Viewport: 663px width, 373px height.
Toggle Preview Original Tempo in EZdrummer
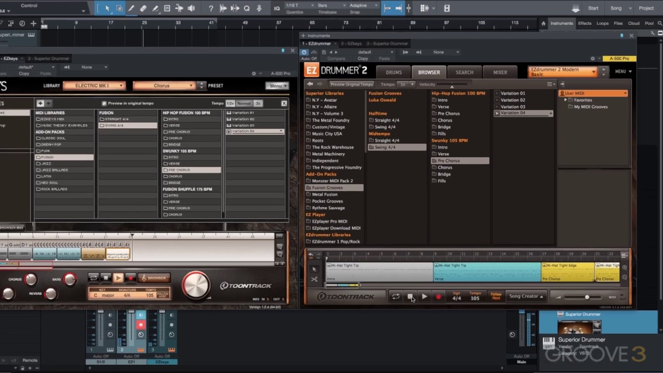[352, 84]
